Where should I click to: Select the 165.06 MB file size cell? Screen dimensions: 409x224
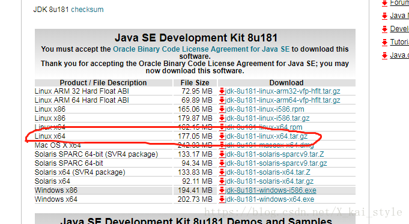(x=195, y=109)
